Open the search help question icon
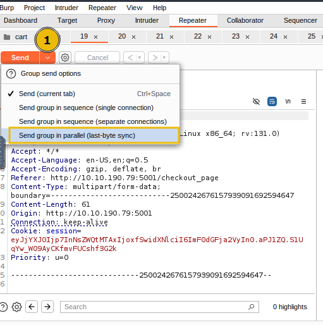The height and width of the screenshot is (325, 323). (x=3, y=307)
